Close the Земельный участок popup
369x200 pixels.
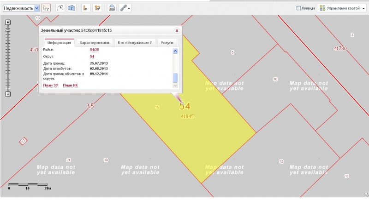177,30
